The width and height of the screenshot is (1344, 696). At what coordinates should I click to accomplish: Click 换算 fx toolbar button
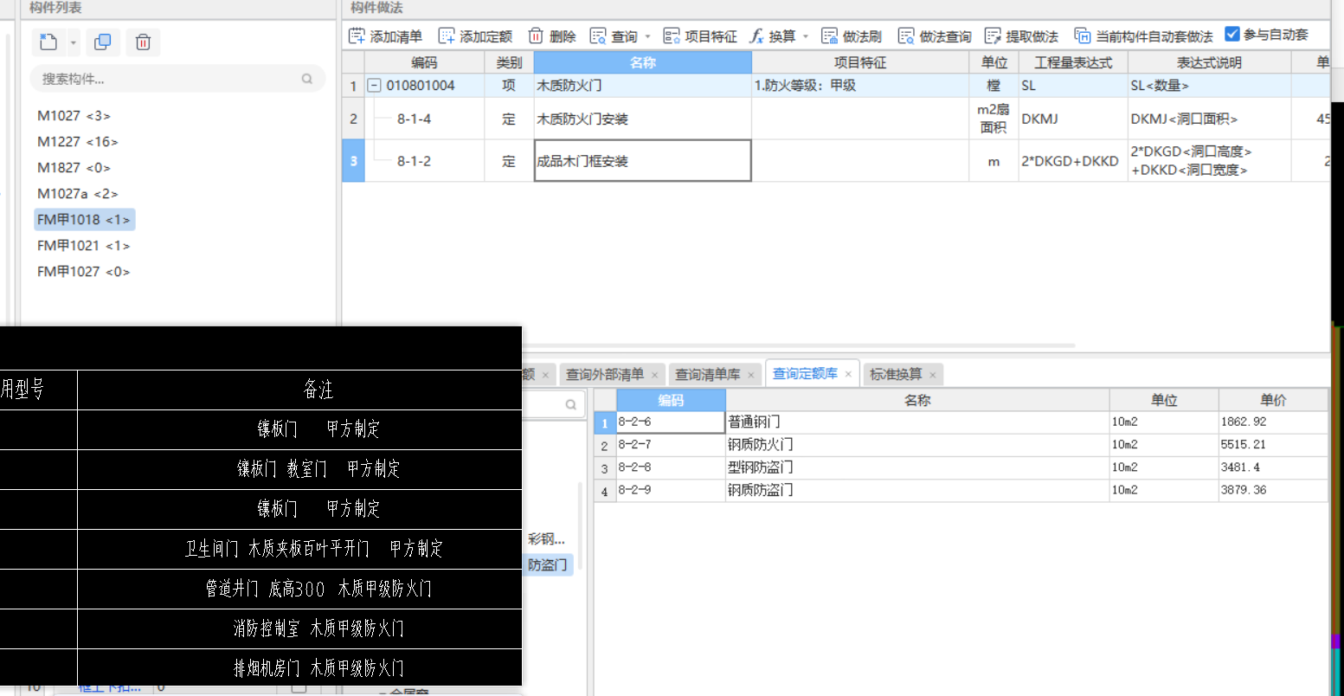[772, 36]
